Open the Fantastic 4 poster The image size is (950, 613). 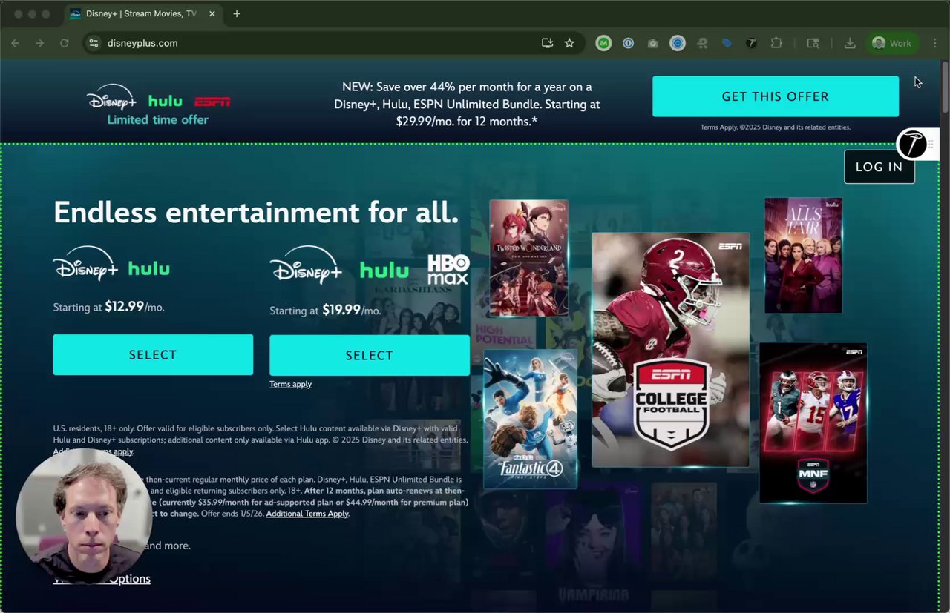530,420
